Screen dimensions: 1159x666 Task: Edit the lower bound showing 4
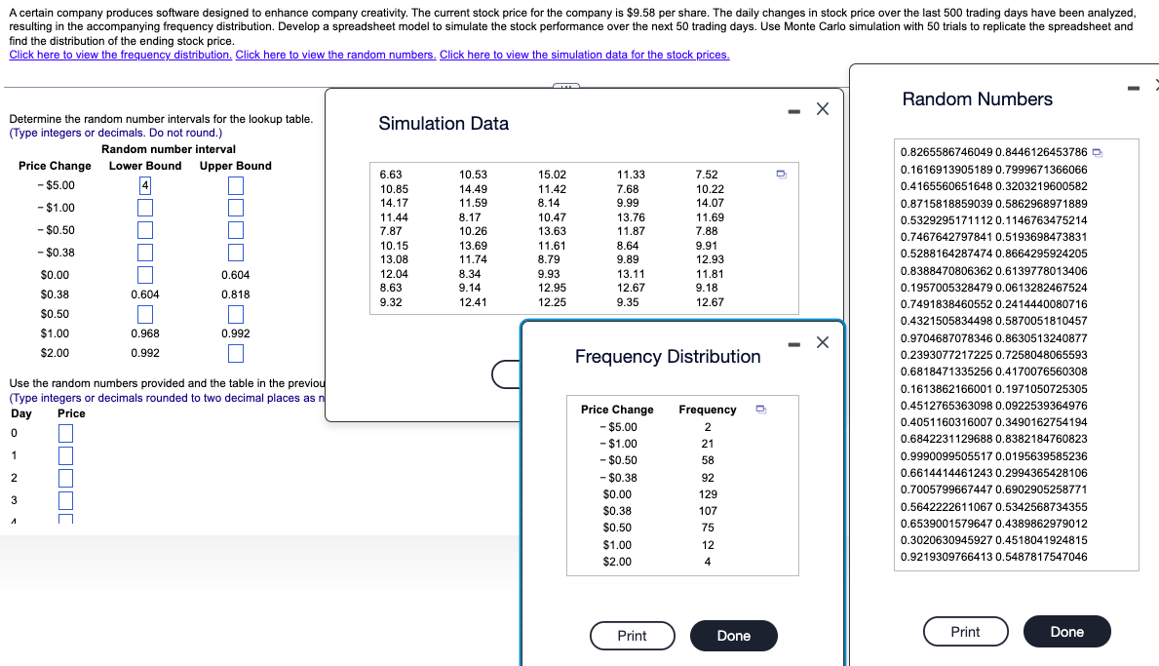[x=143, y=184]
